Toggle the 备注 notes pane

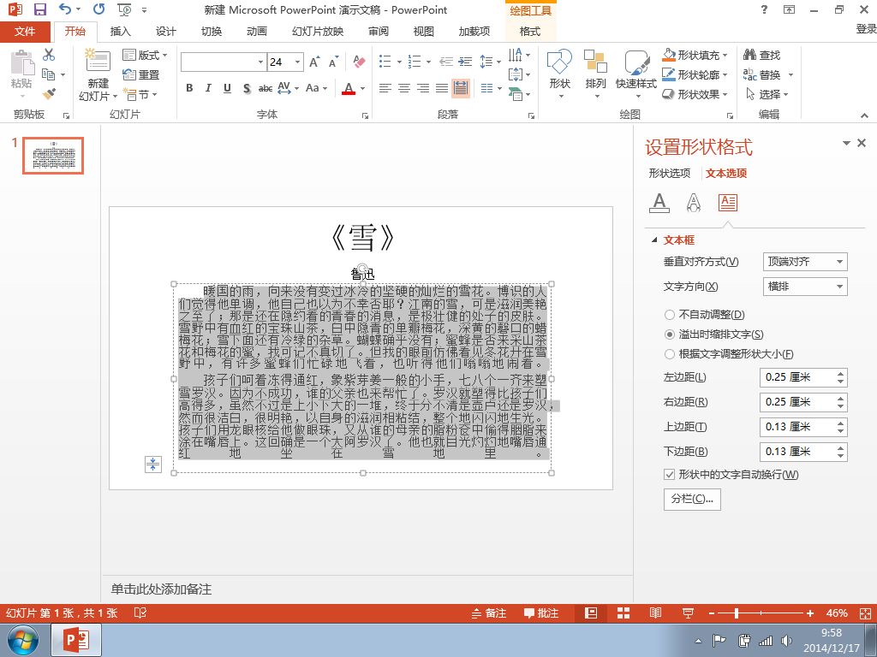click(x=489, y=613)
